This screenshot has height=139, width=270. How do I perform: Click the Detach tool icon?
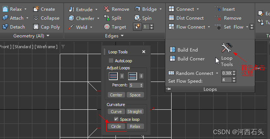(5, 27)
